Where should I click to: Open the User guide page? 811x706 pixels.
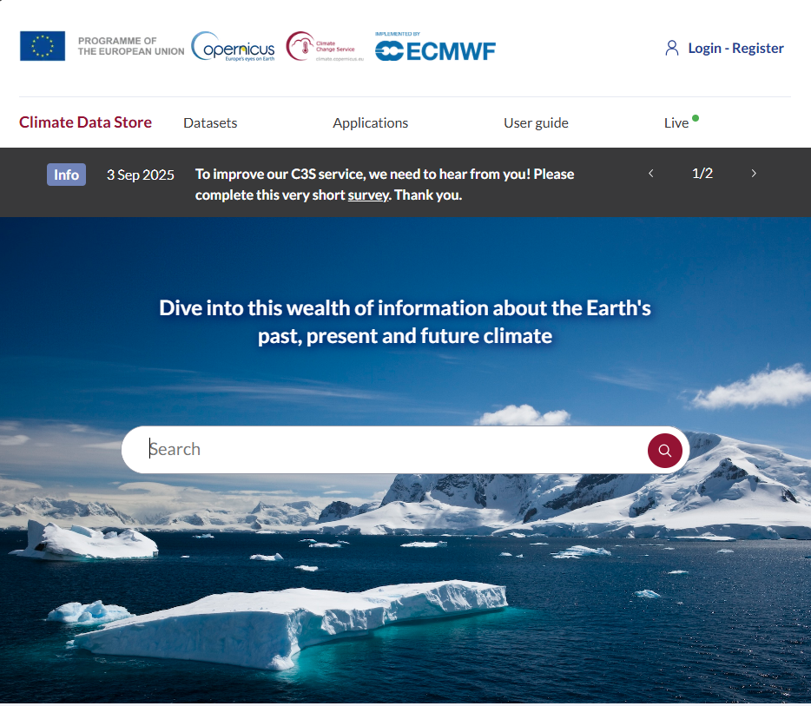(x=536, y=123)
